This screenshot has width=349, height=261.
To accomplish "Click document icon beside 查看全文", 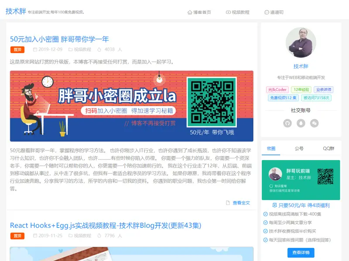I will [228, 203].
